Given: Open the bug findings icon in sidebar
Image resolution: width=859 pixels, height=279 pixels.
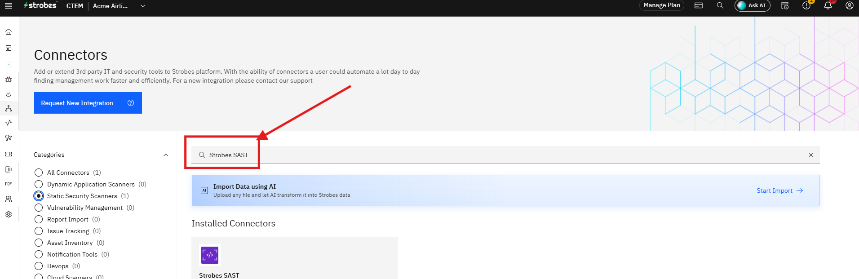Looking at the screenshot, I should click(x=9, y=80).
